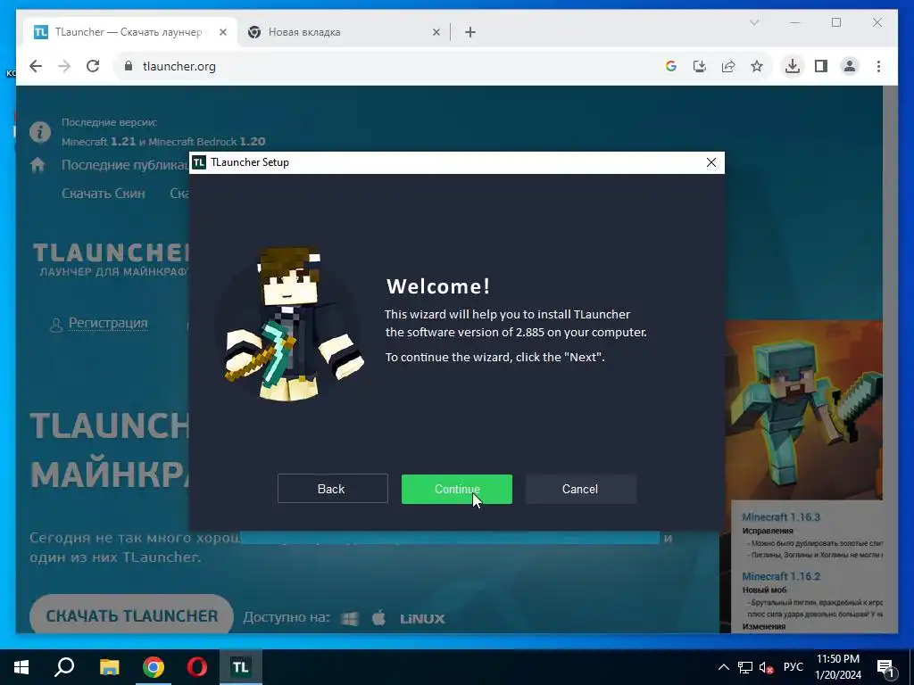Close the TLauncher Setup dialog

coord(711,162)
